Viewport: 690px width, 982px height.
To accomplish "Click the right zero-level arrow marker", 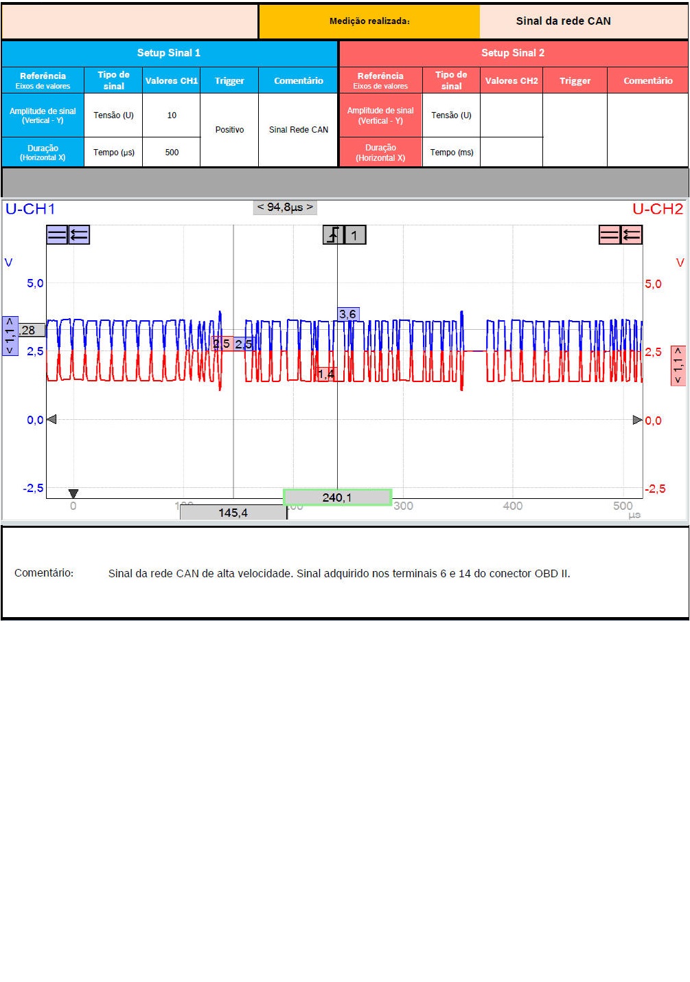I will [x=637, y=420].
